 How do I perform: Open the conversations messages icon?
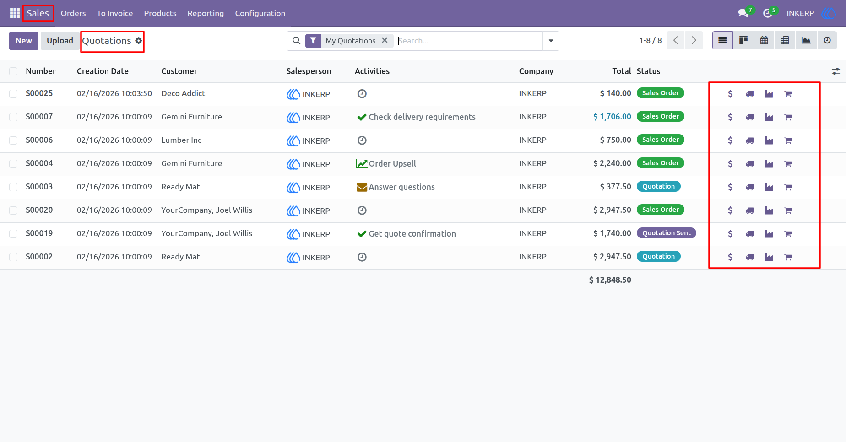tap(744, 13)
